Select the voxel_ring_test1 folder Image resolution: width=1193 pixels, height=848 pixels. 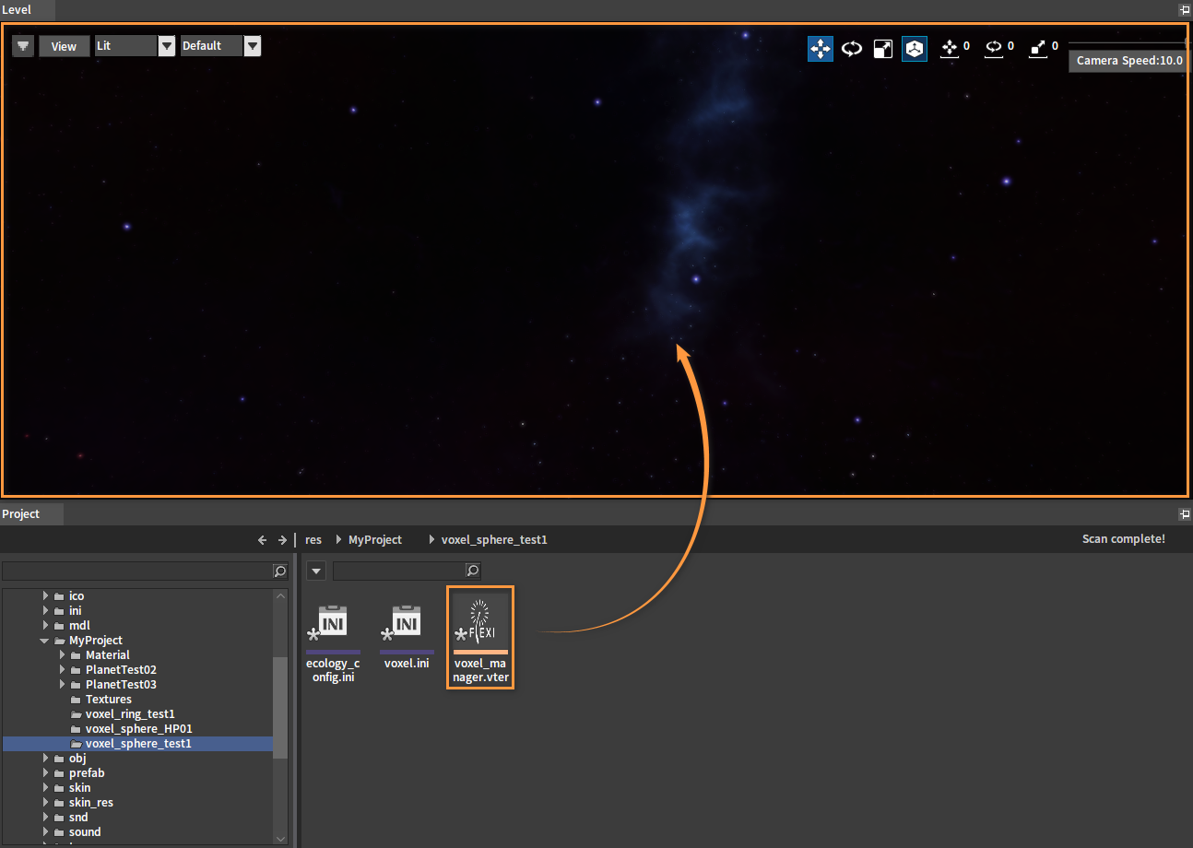[x=130, y=714]
